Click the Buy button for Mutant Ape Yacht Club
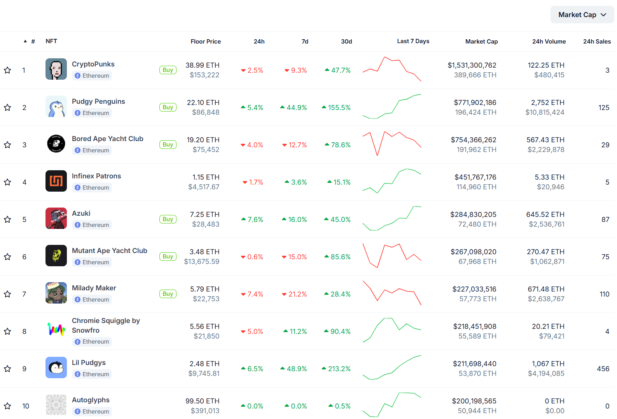 [168, 257]
